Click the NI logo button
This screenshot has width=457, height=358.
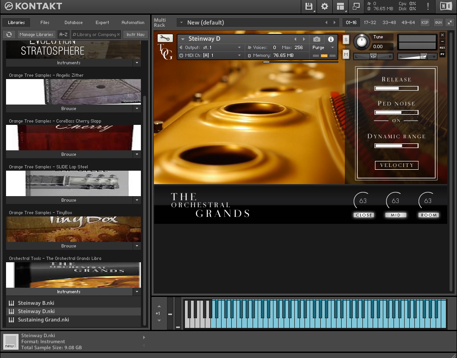coord(446,6)
